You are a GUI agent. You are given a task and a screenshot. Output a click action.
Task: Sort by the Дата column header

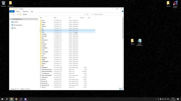point(55,18)
